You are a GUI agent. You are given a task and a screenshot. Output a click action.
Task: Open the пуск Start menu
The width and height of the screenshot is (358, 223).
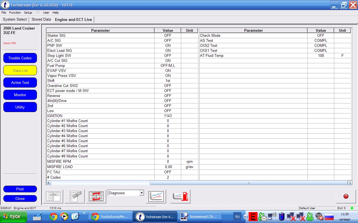pyautogui.click(x=13, y=217)
